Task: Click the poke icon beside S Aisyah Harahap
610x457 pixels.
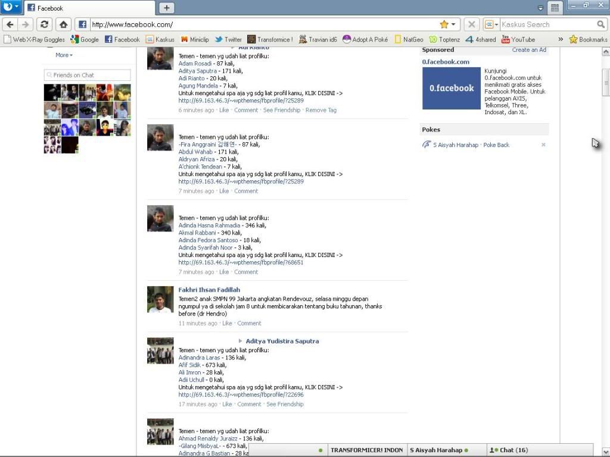Action: point(427,145)
